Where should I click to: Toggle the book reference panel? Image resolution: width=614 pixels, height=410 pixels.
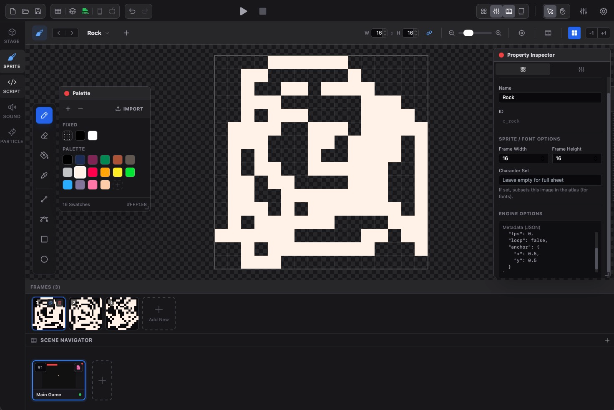click(x=521, y=11)
